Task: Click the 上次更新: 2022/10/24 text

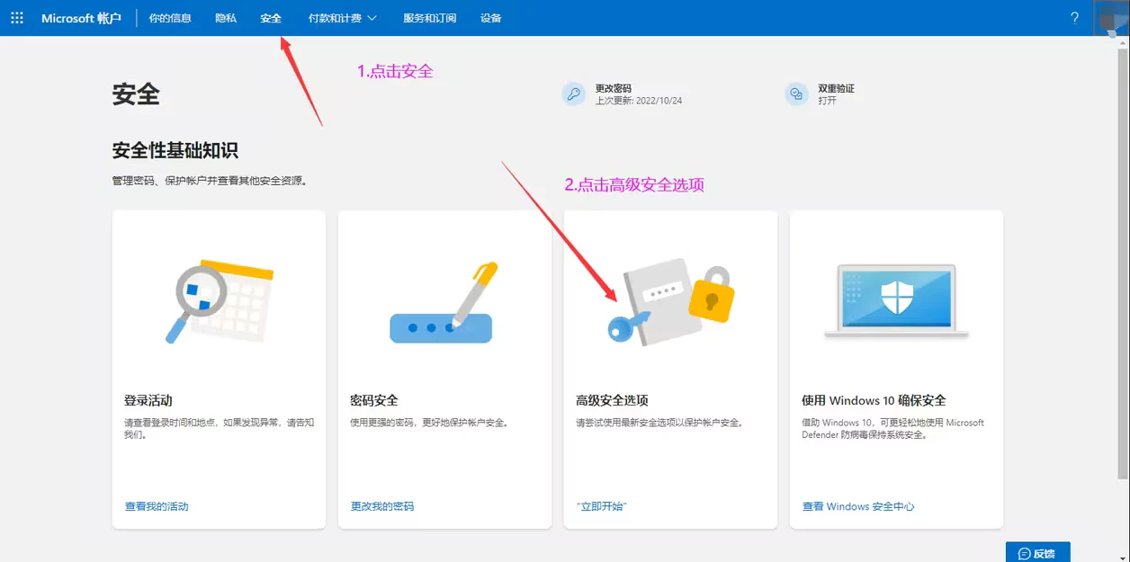Action: [x=639, y=101]
